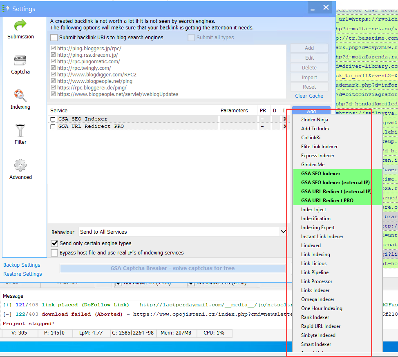The height and width of the screenshot is (357, 398).
Task: Click the Mem status bar indicator
Action: (177, 333)
